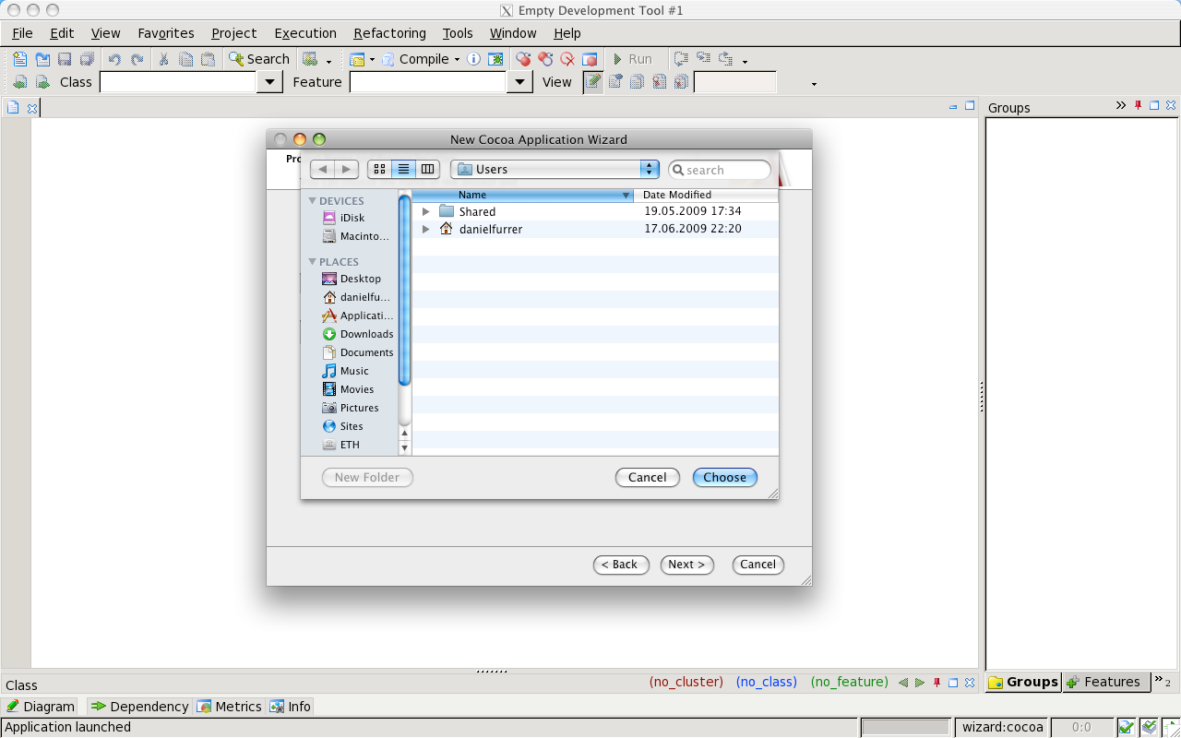Close the Groups panel with X icon
This screenshot has height=738, width=1181.
click(1171, 106)
